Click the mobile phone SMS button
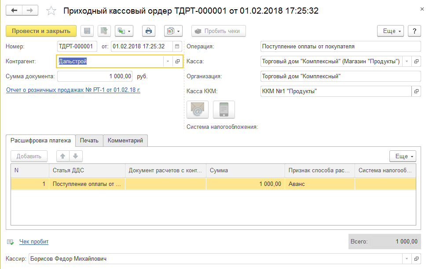Viewport: 429px width, 269px height. click(x=224, y=109)
